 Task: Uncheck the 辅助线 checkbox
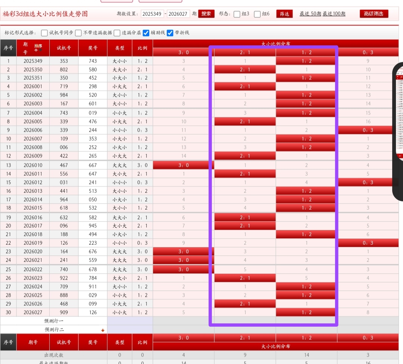coord(146,33)
